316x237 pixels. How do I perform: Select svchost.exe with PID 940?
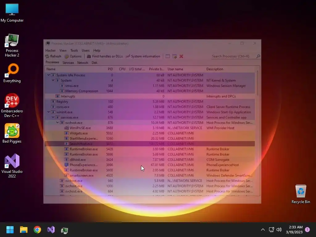(x=150, y=181)
